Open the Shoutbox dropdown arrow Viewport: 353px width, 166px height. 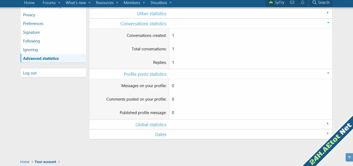[171, 3]
